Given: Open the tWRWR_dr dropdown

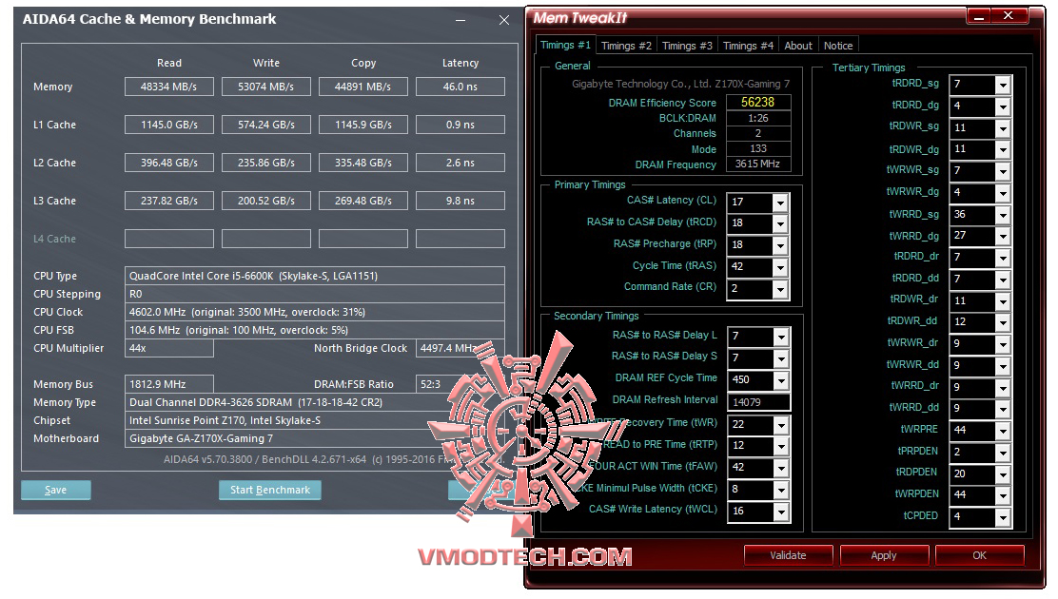Looking at the screenshot, I should pyautogui.click(x=1003, y=344).
